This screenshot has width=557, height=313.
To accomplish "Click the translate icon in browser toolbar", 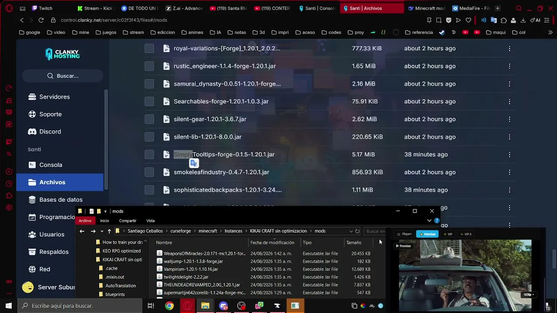I will [493, 20].
